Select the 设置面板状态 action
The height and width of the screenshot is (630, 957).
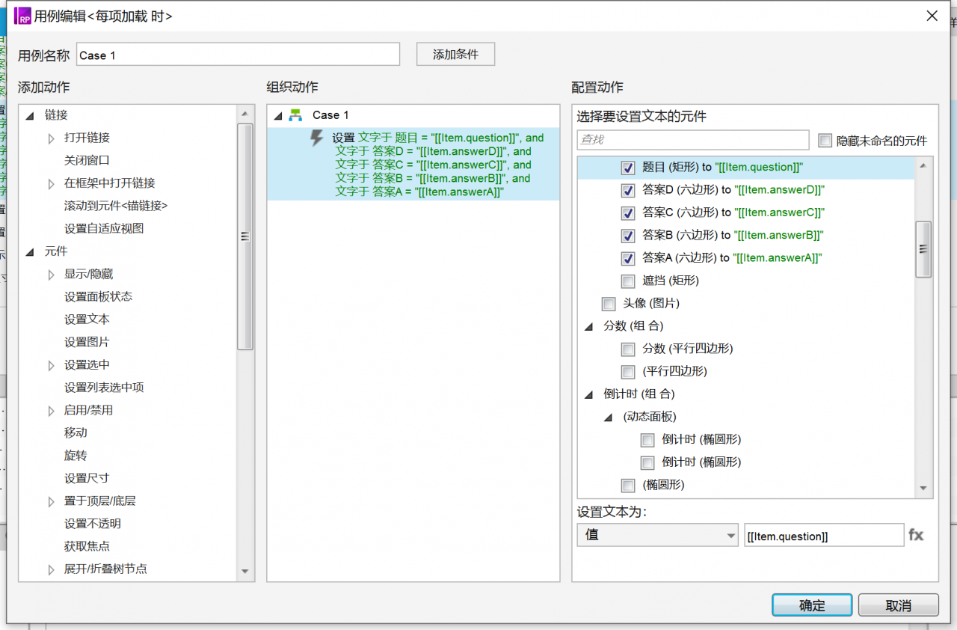pos(98,297)
